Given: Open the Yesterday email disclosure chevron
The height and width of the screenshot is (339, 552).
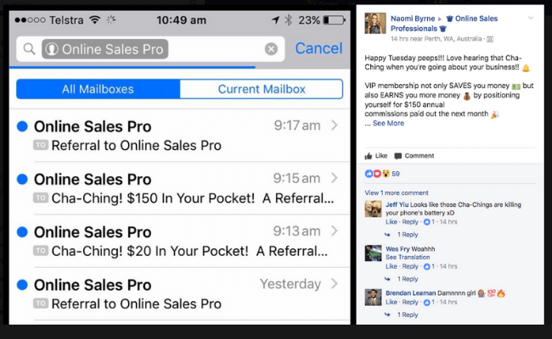Looking at the screenshot, I should point(335,284).
